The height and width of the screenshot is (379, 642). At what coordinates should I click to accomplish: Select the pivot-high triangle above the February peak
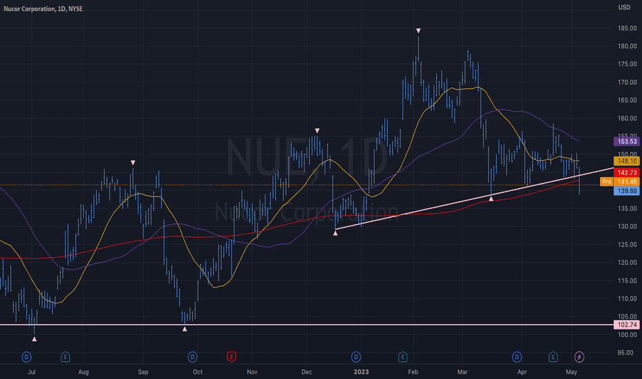(418, 31)
